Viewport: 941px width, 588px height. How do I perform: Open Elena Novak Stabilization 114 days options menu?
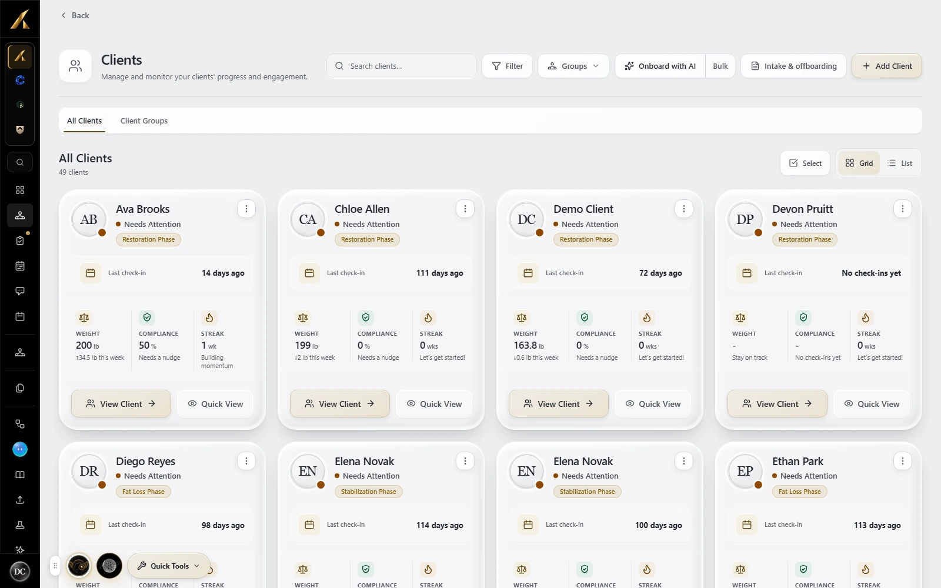coord(465,461)
